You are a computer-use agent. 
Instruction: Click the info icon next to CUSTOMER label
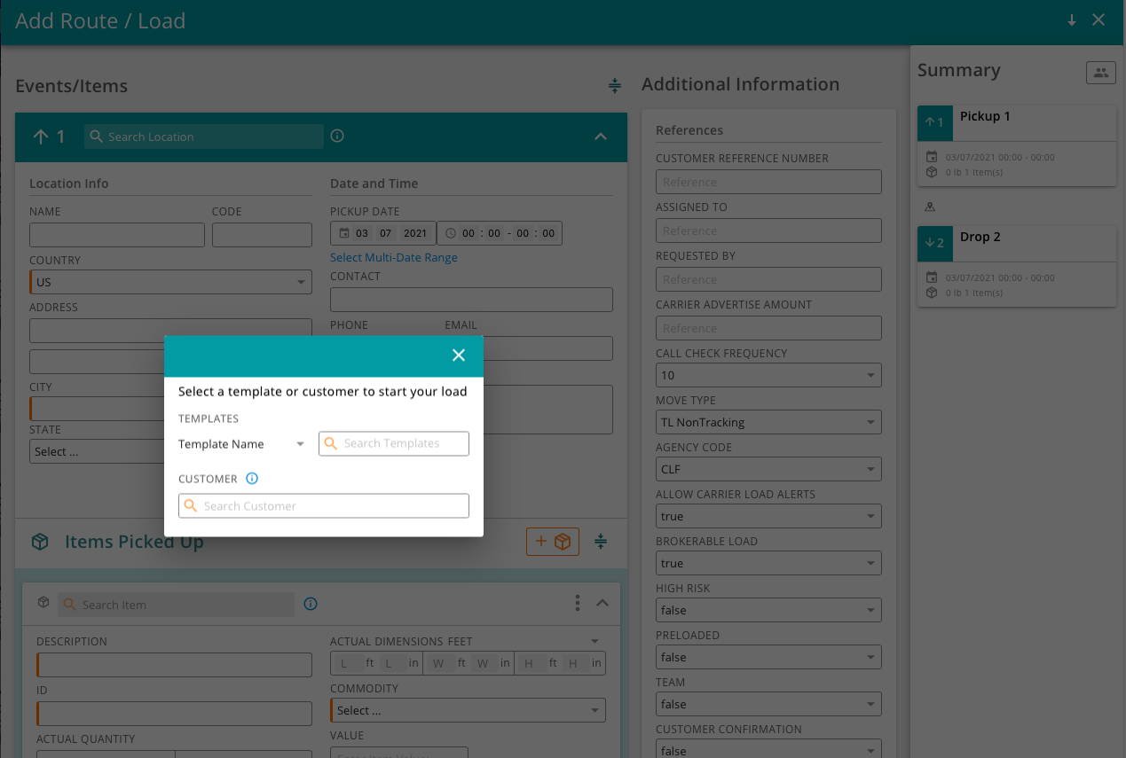point(252,478)
